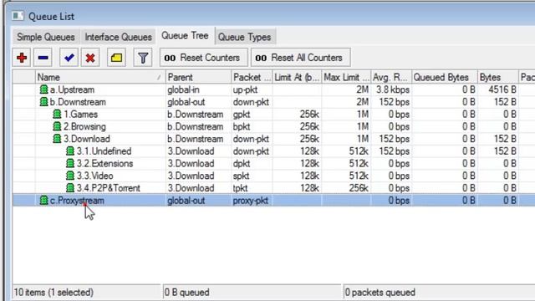Sort by the Packet column header
The height and width of the screenshot is (301, 535).
coord(252,78)
